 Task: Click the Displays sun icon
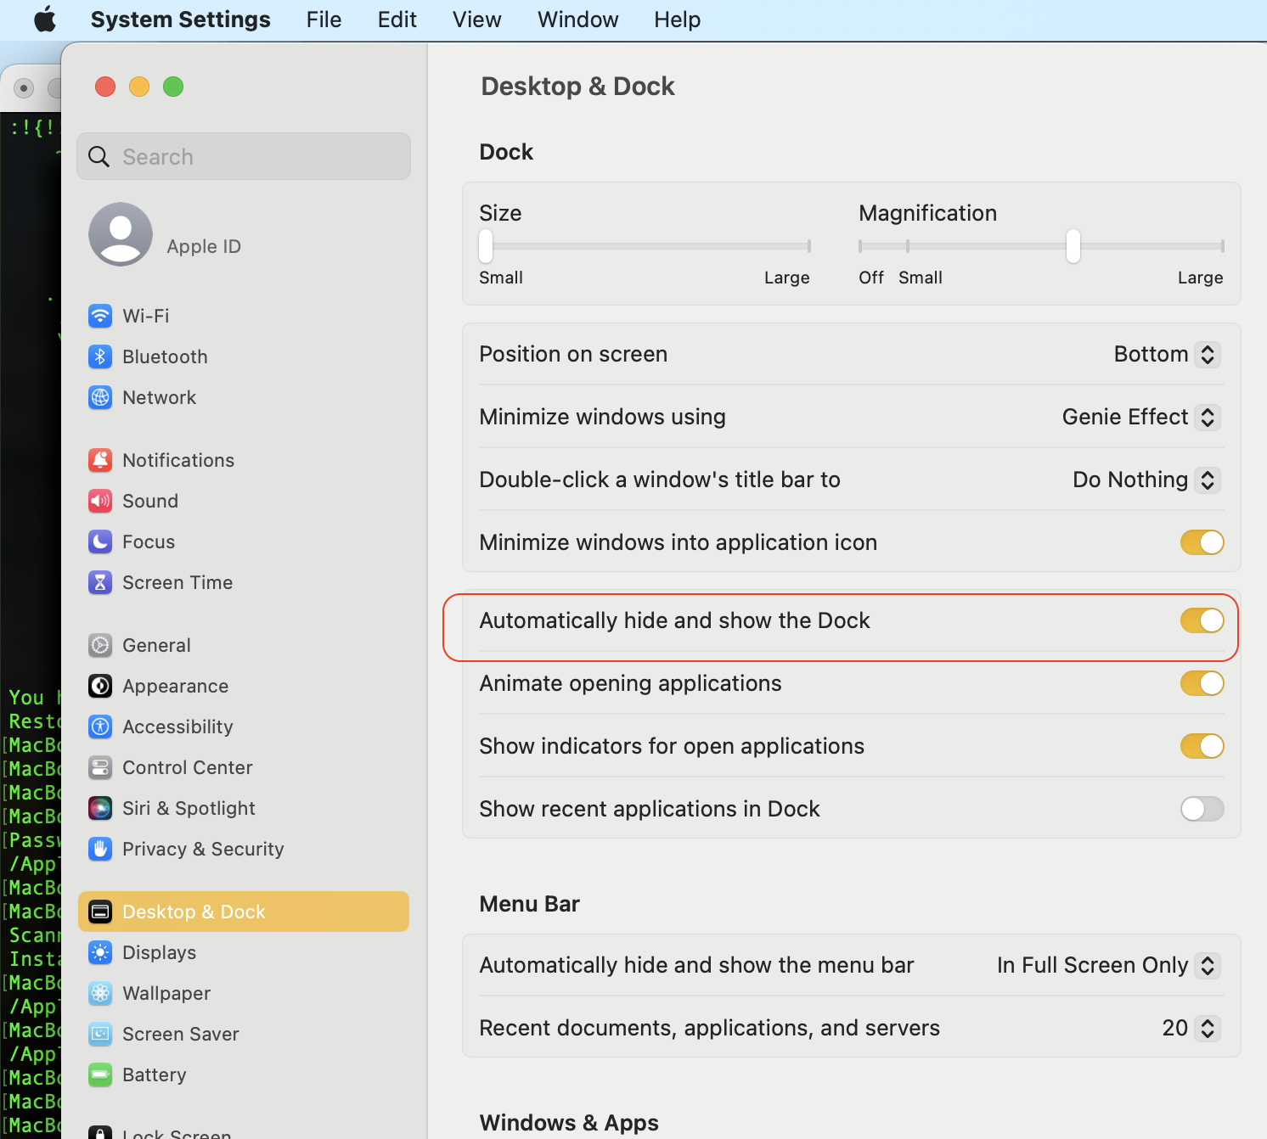100,952
